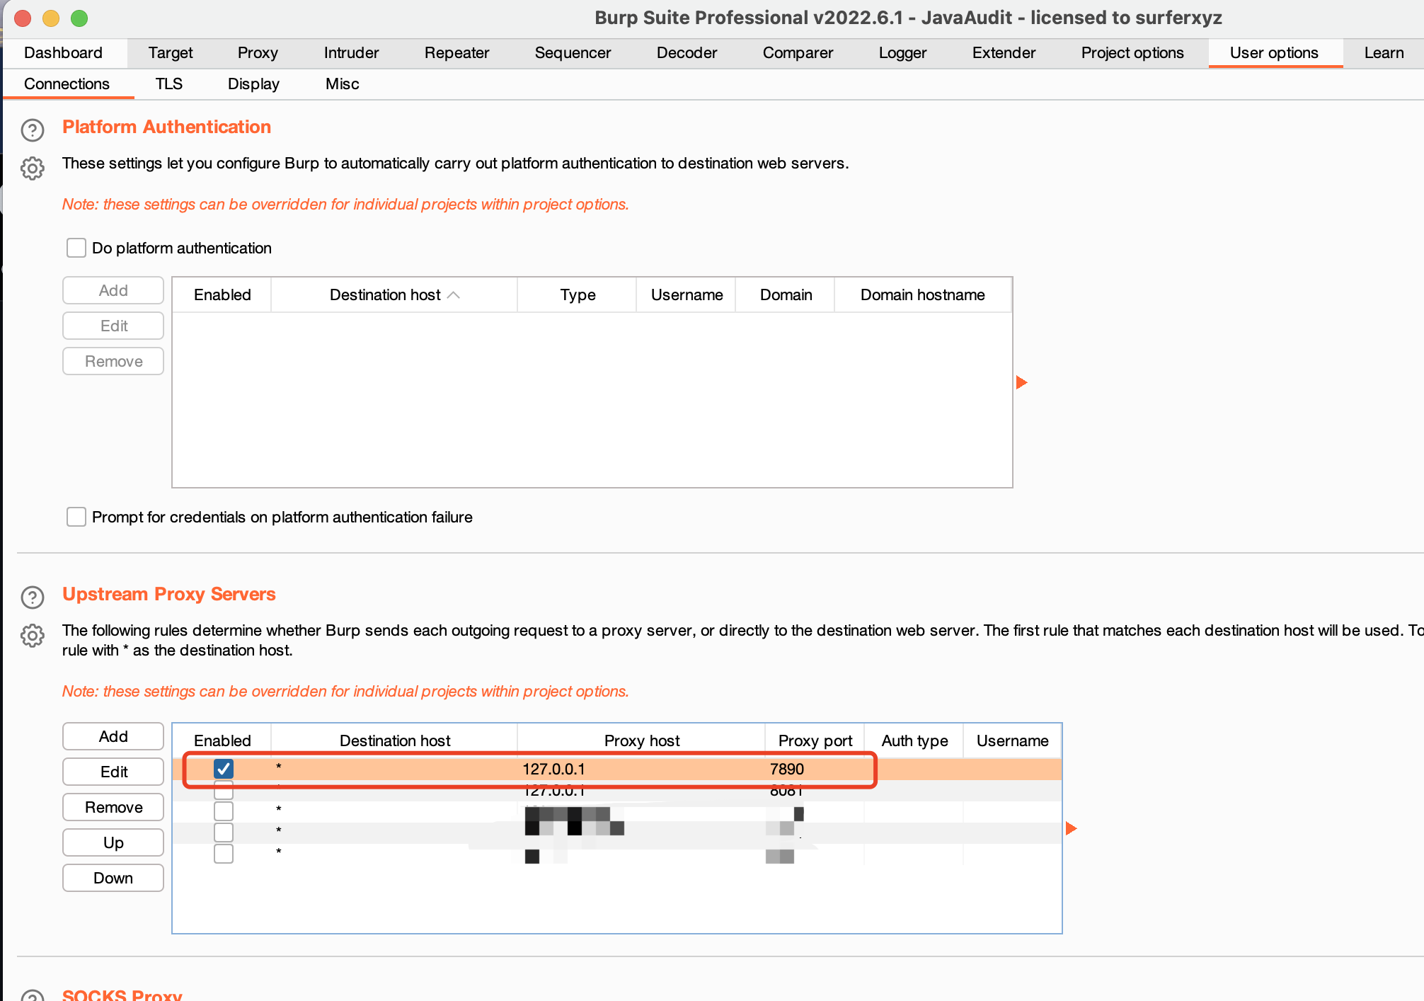Switch to the Misc tab
Screen dimensions: 1424x1001
343,84
